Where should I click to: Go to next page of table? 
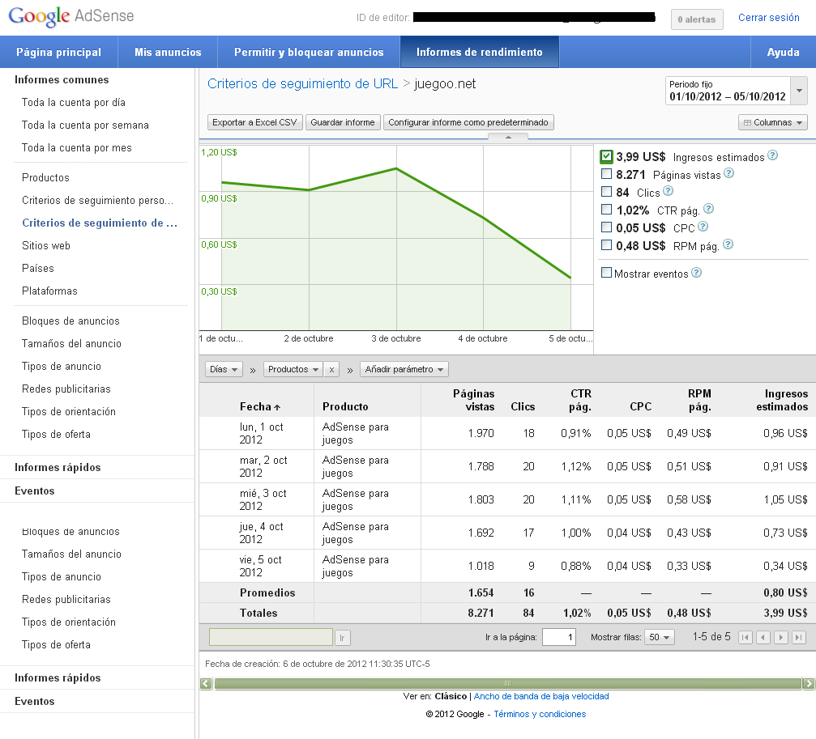pyautogui.click(x=781, y=637)
